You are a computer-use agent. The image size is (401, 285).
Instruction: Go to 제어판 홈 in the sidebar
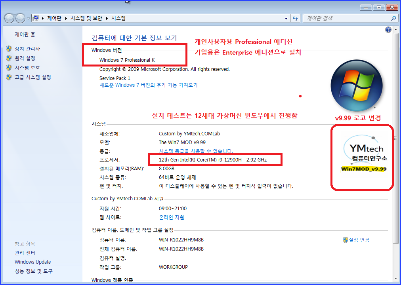coord(25,34)
